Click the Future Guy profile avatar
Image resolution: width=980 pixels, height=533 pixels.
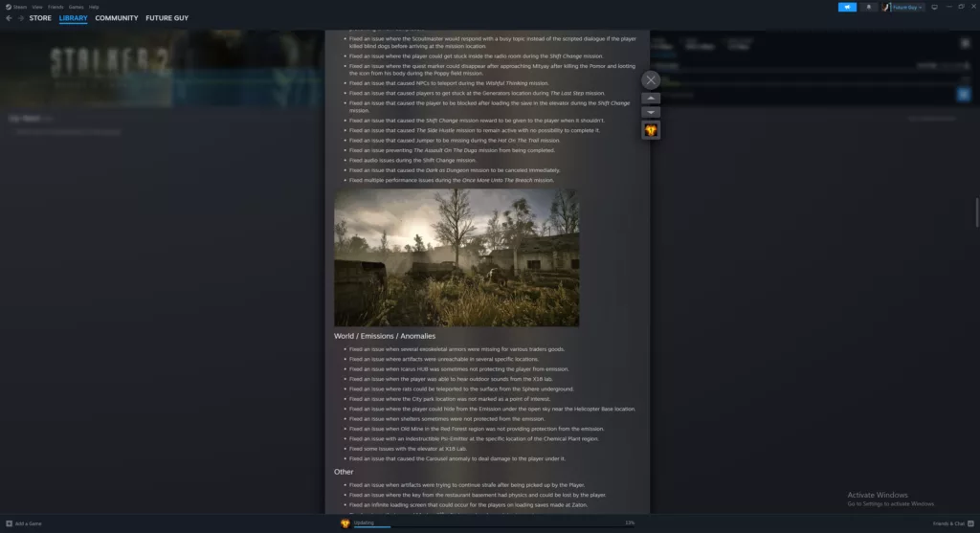pos(885,7)
